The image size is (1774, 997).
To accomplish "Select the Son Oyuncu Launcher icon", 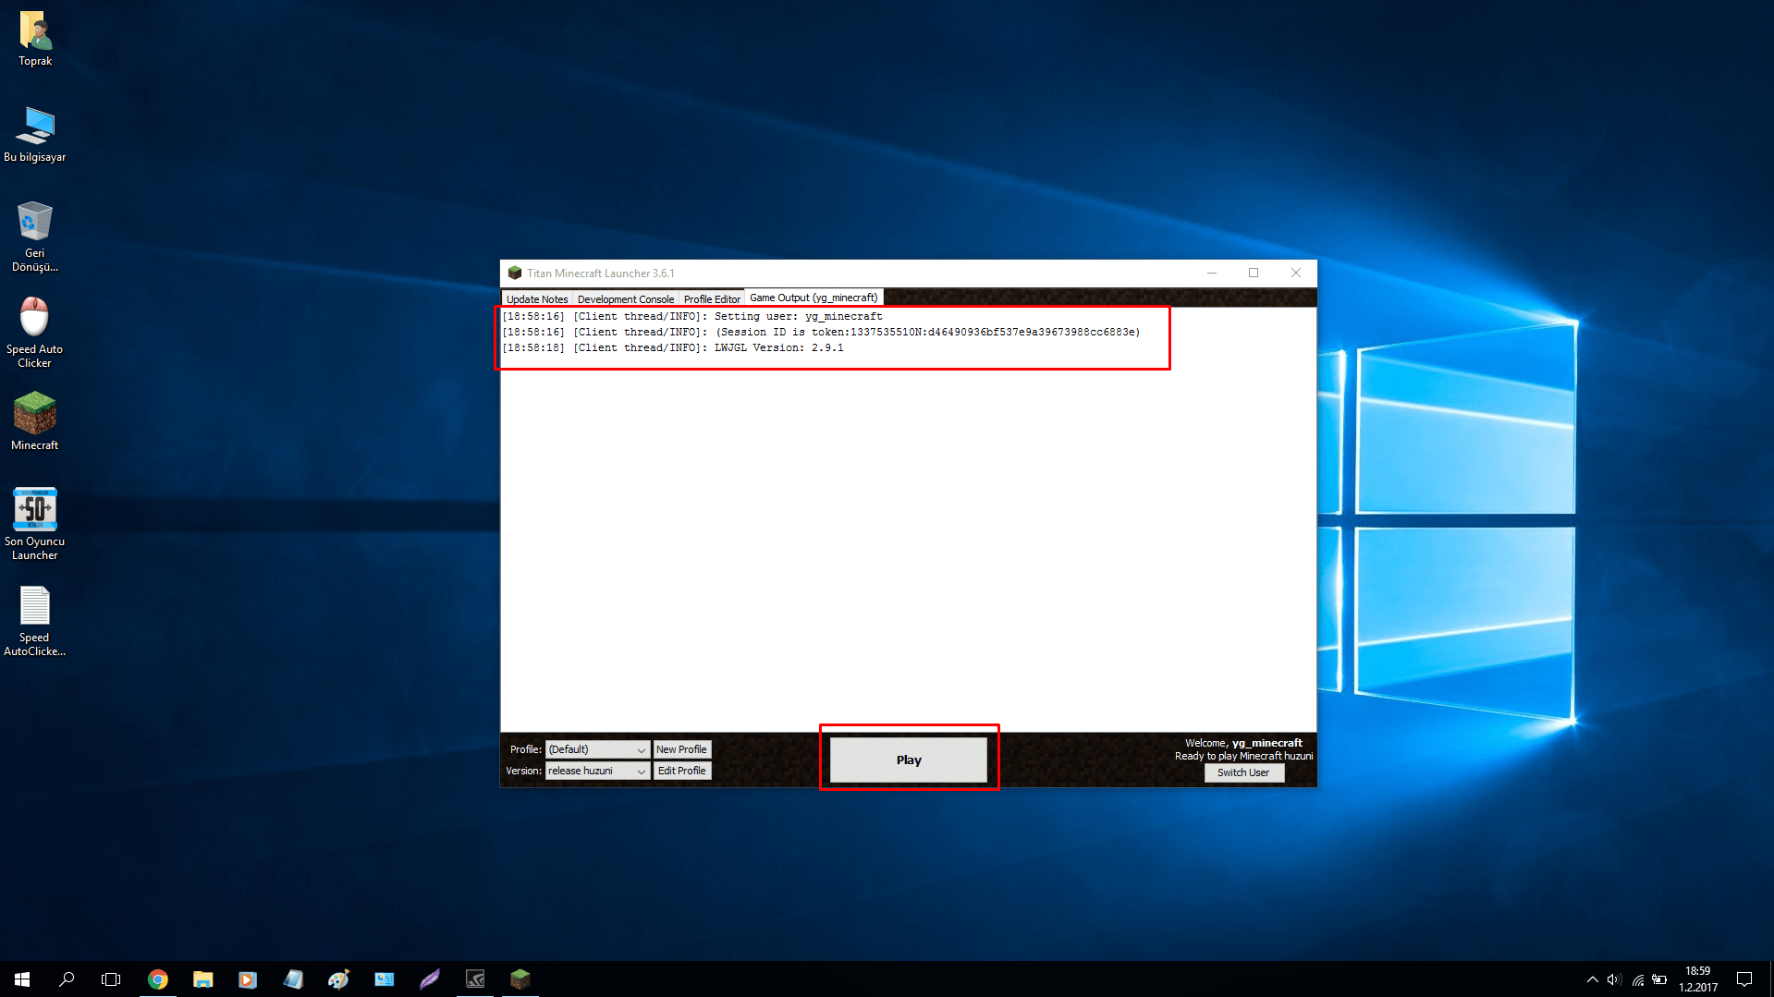I will click(35, 524).
